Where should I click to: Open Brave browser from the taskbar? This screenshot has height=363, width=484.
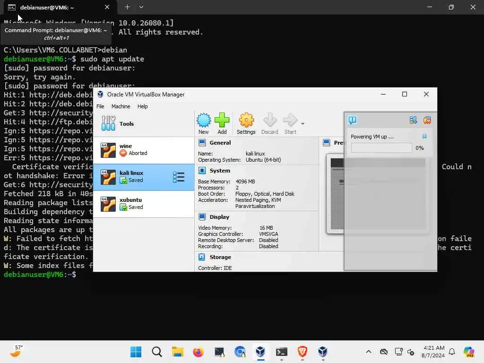point(302,352)
